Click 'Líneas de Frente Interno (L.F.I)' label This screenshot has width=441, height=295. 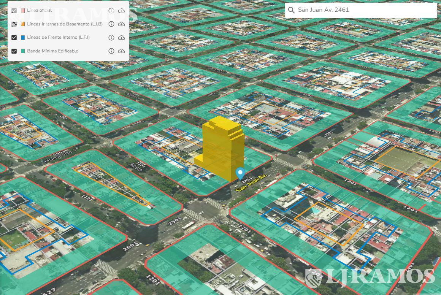(x=58, y=37)
